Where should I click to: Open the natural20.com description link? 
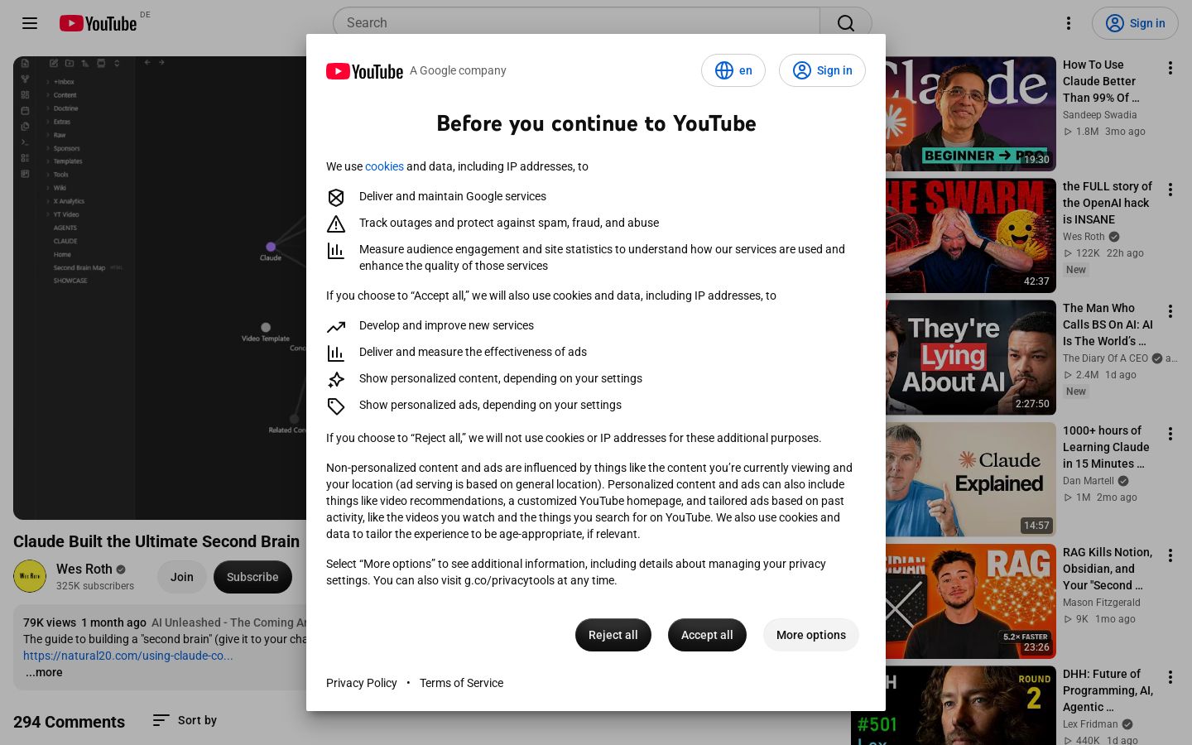[128, 656]
